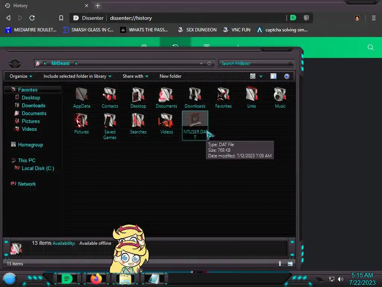
Task: Select the History browser tab
Action: coord(46,6)
